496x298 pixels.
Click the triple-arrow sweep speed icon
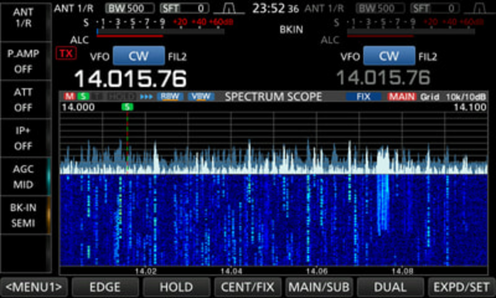tap(147, 96)
